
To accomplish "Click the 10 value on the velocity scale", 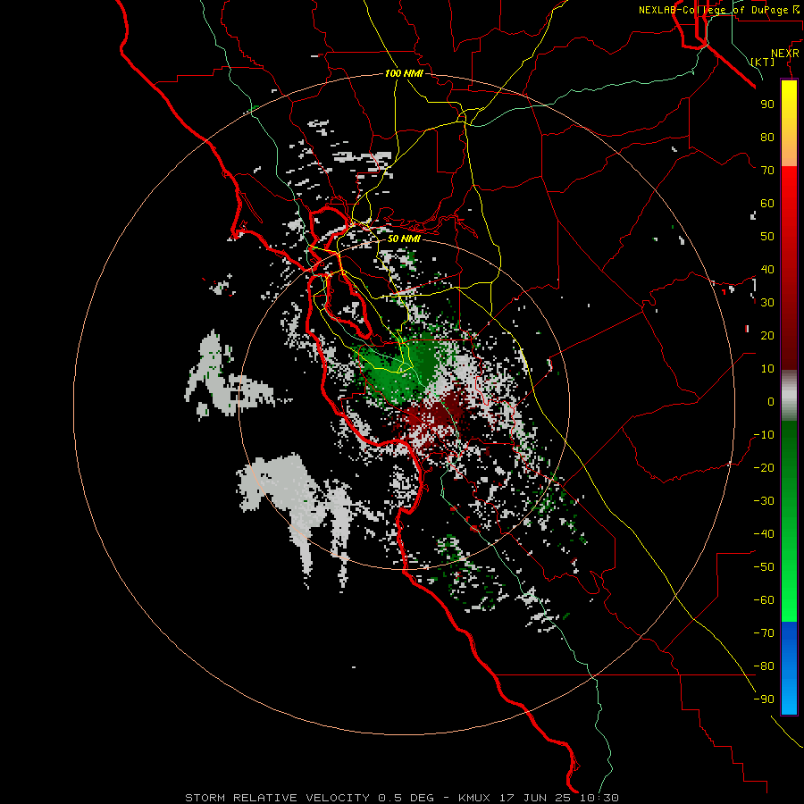I will (x=767, y=369).
